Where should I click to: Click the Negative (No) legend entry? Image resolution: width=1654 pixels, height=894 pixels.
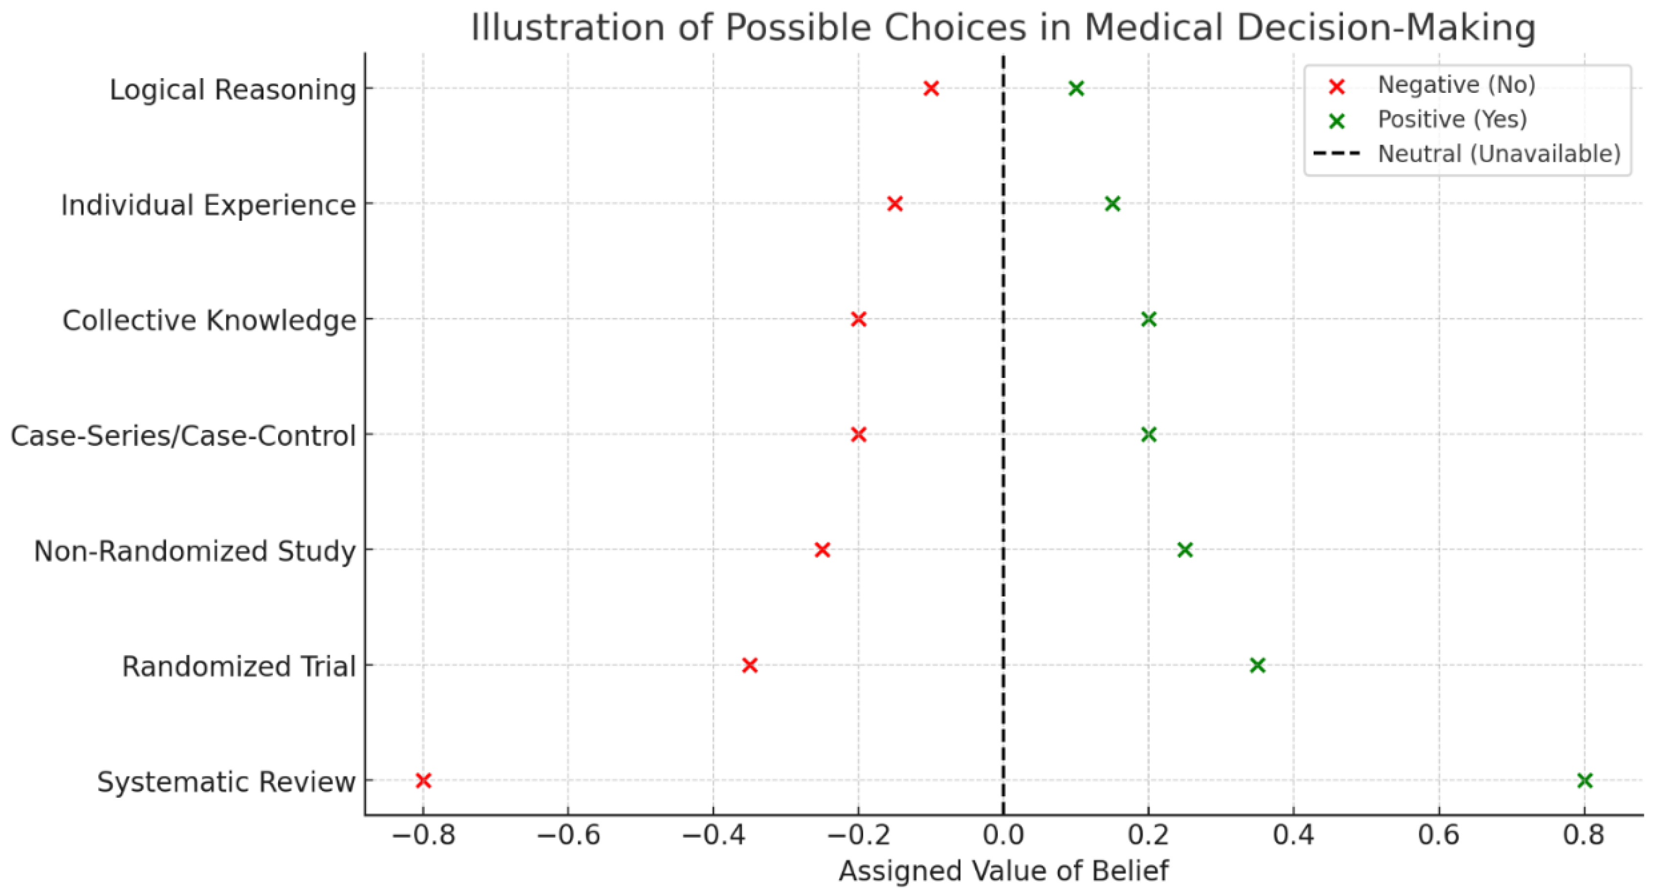(1456, 85)
